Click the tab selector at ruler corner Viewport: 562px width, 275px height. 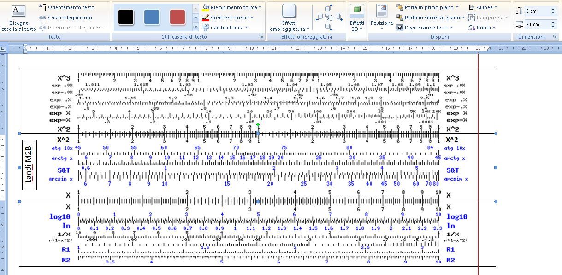(x=3, y=48)
